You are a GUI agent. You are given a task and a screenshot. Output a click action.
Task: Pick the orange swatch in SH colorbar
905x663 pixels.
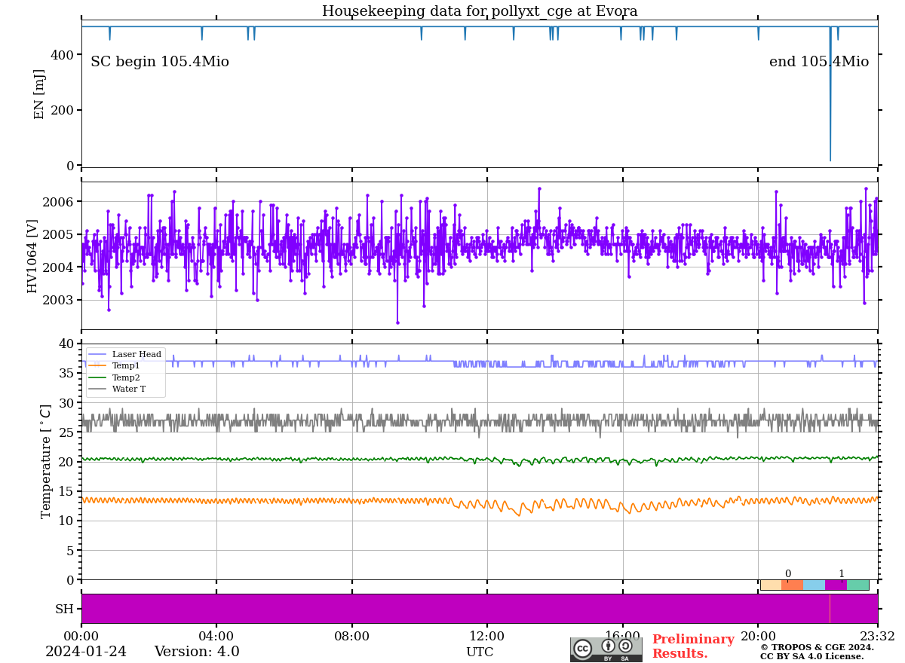pyautogui.click(x=793, y=585)
